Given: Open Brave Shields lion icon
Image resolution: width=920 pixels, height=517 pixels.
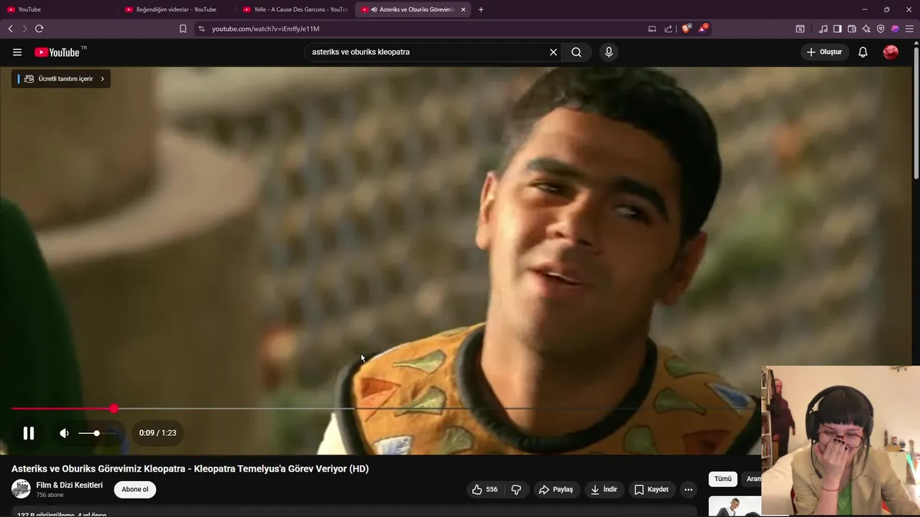Looking at the screenshot, I should pyautogui.click(x=686, y=29).
